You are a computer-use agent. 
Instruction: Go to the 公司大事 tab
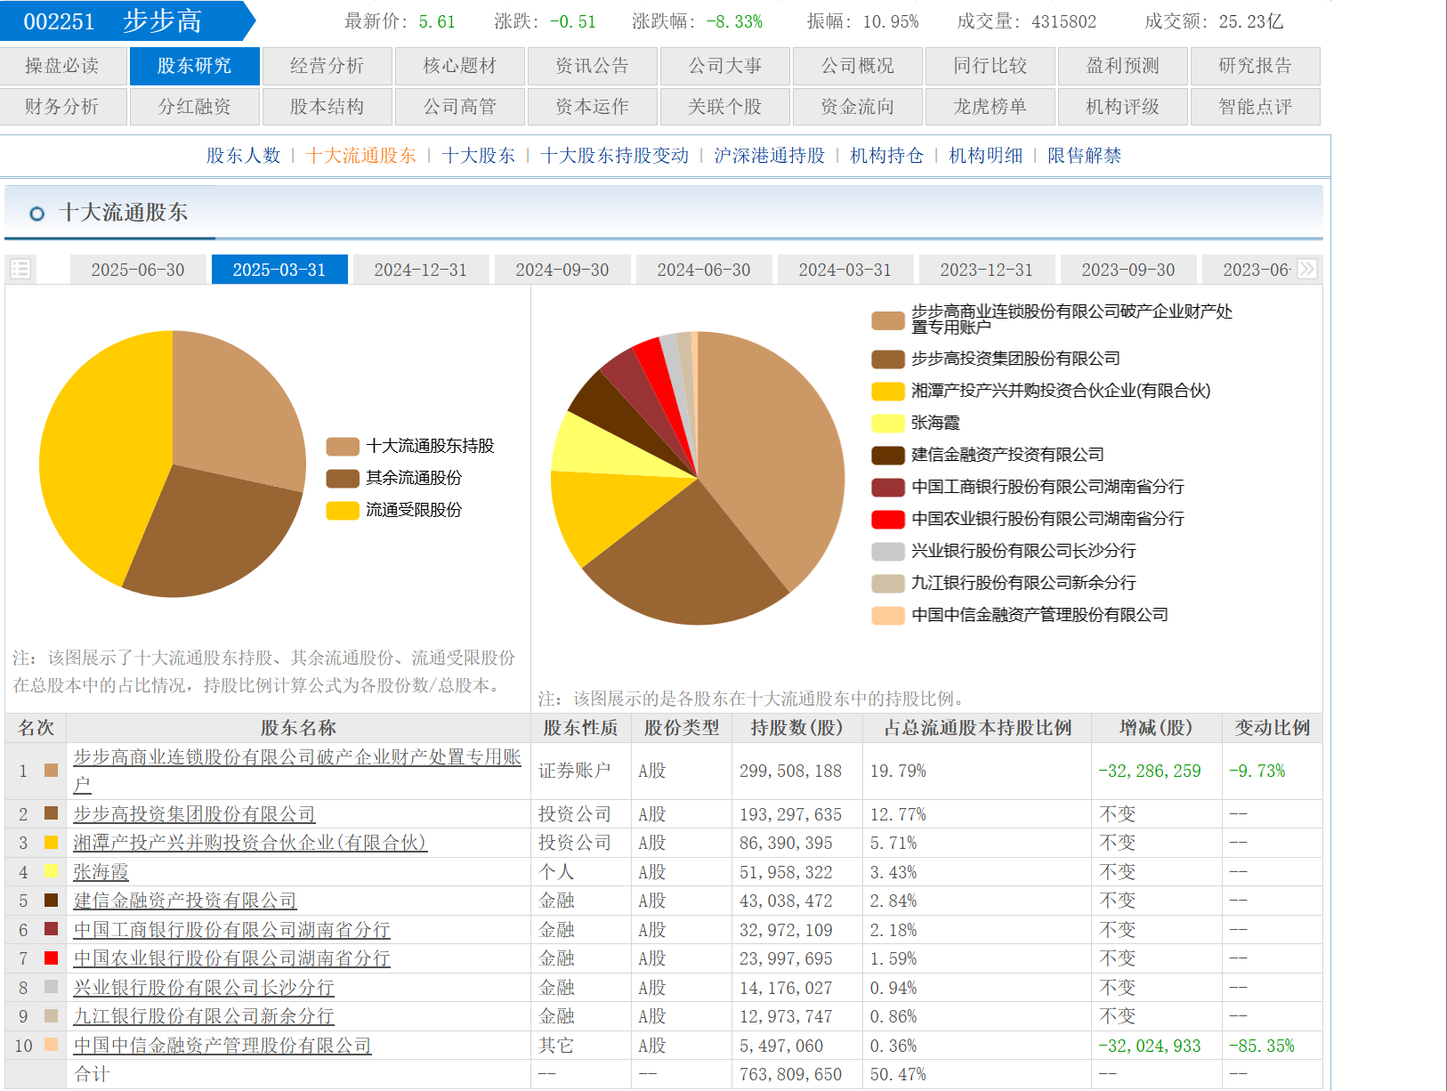(x=725, y=66)
